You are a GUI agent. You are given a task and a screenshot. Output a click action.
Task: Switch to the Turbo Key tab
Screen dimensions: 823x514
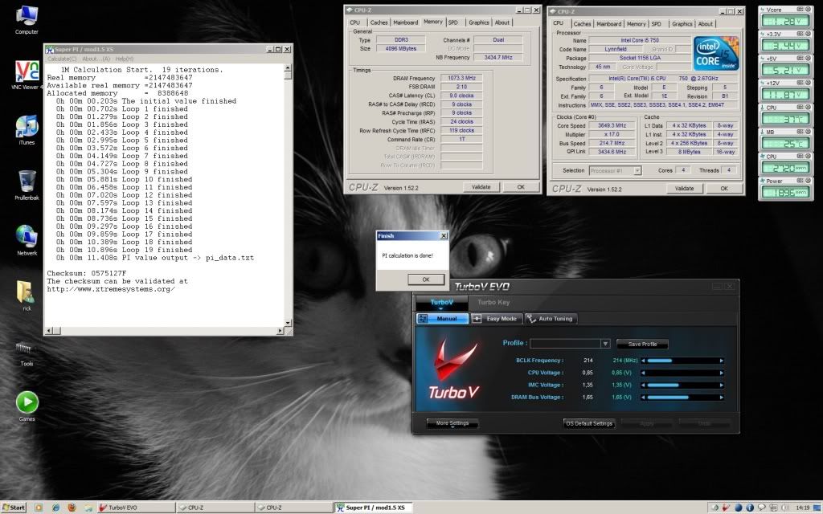493,302
